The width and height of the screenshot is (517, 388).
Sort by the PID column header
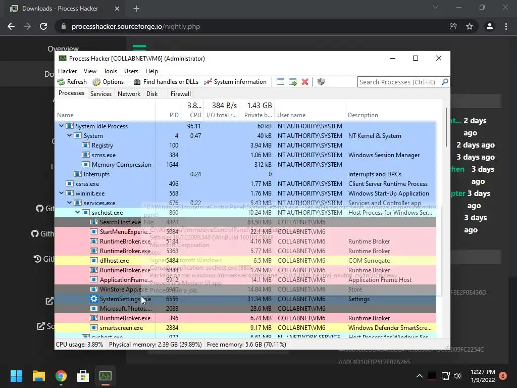coord(168,115)
